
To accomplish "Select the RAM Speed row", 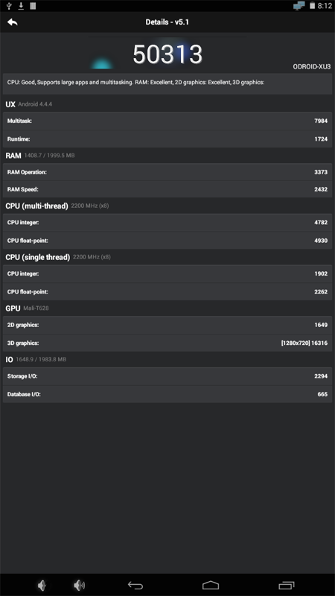I will (x=167, y=189).
